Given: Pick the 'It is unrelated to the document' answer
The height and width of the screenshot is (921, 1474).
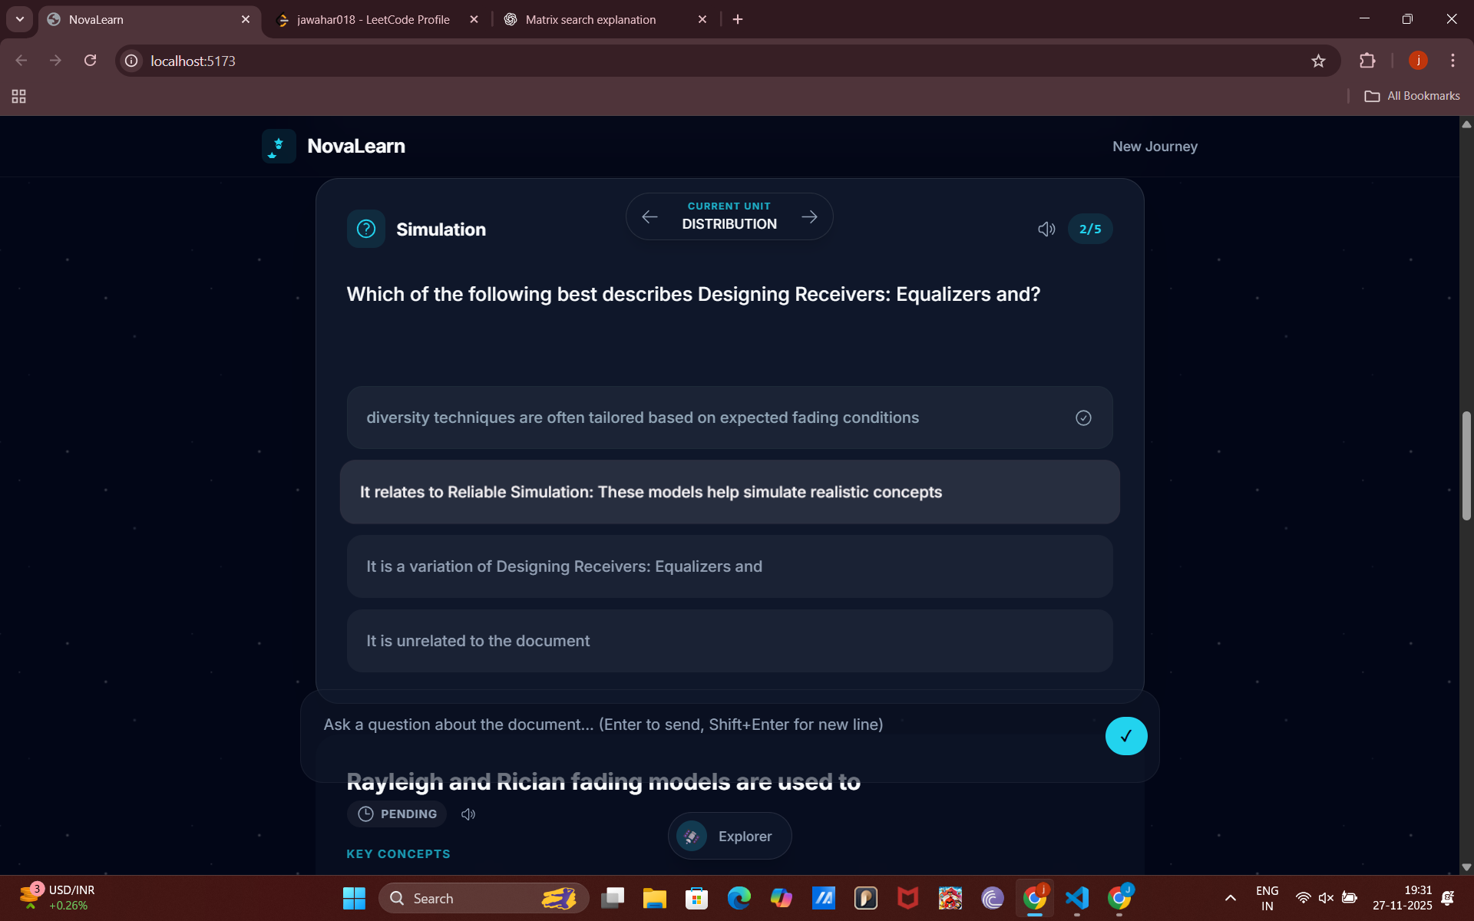Looking at the screenshot, I should [729, 641].
